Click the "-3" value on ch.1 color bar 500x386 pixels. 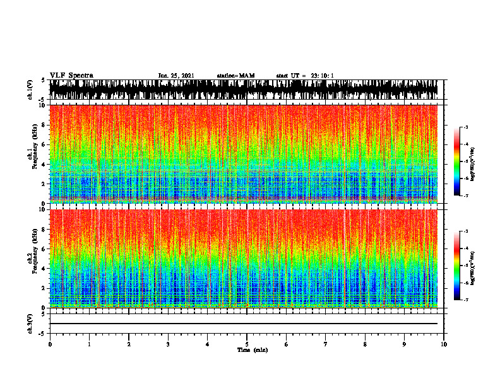point(466,127)
